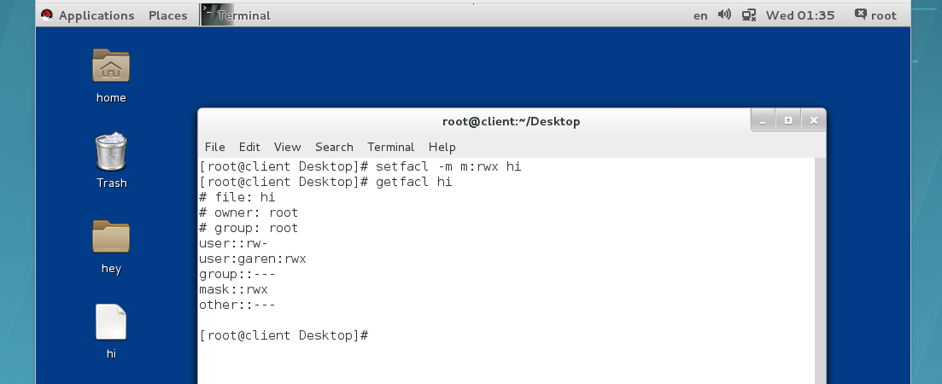
Task: Click the '# owner: root' output line
Action: tap(249, 212)
